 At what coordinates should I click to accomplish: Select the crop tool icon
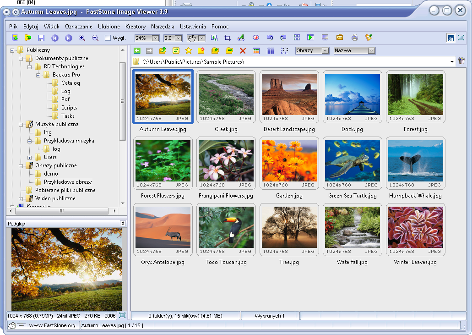coord(228,38)
